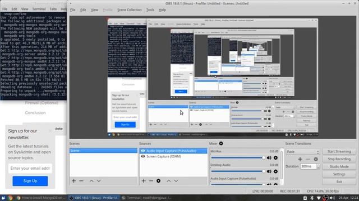Adjust the Desktop Audio volume slider

(238, 171)
